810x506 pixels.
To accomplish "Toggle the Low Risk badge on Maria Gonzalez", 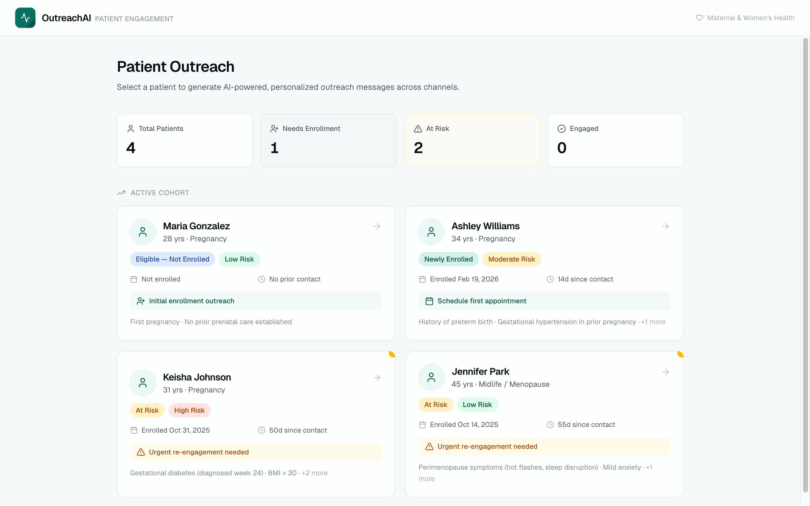I will pos(239,259).
